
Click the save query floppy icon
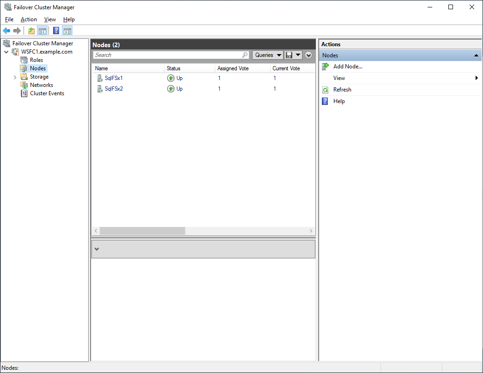click(x=289, y=55)
